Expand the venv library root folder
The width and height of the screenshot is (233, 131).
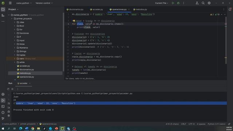point(15,59)
